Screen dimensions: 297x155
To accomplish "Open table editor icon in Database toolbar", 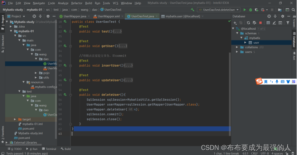I will click(x=268, y=23).
